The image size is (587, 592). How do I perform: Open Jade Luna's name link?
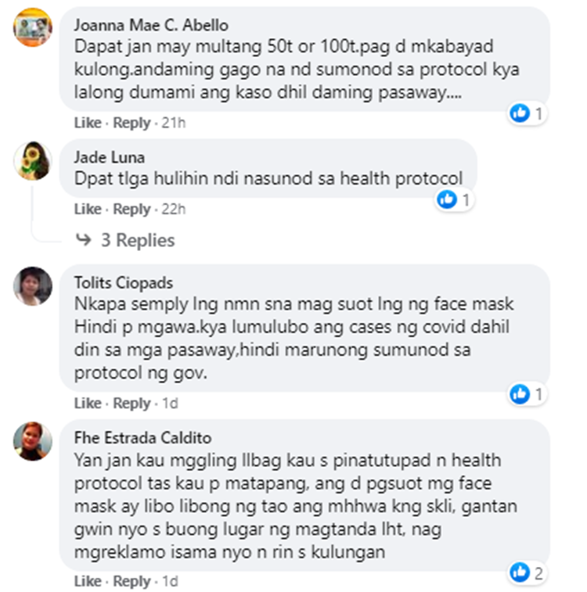click(109, 157)
